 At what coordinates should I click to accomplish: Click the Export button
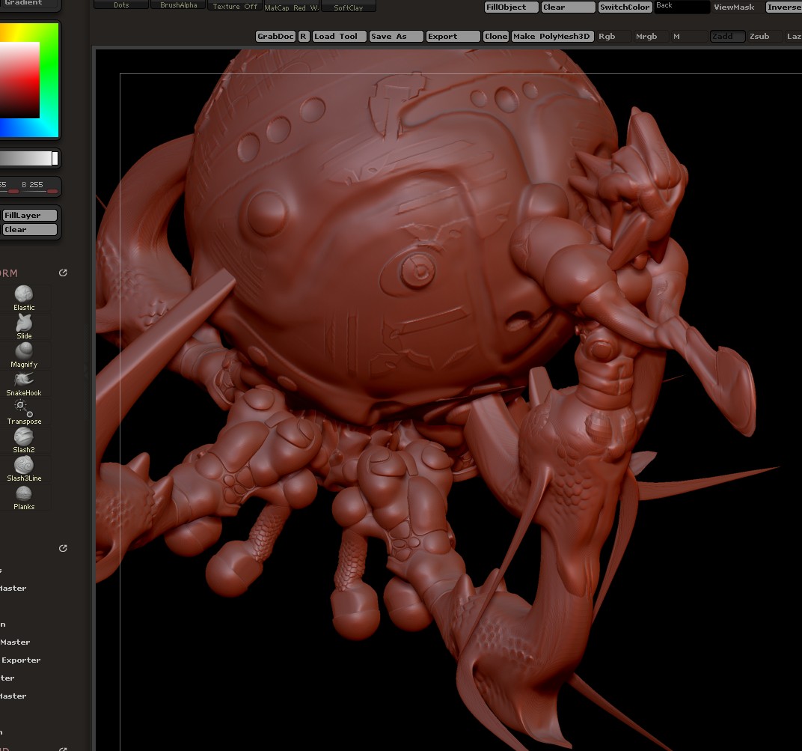(453, 37)
